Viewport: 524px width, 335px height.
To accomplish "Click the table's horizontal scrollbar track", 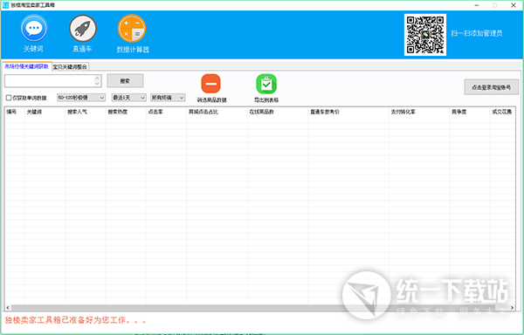I will (260, 308).
